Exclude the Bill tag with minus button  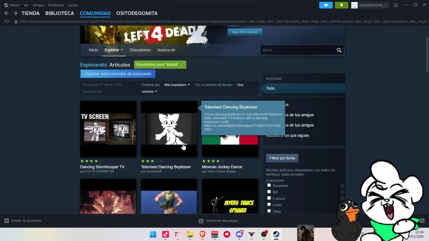[x=342, y=192]
